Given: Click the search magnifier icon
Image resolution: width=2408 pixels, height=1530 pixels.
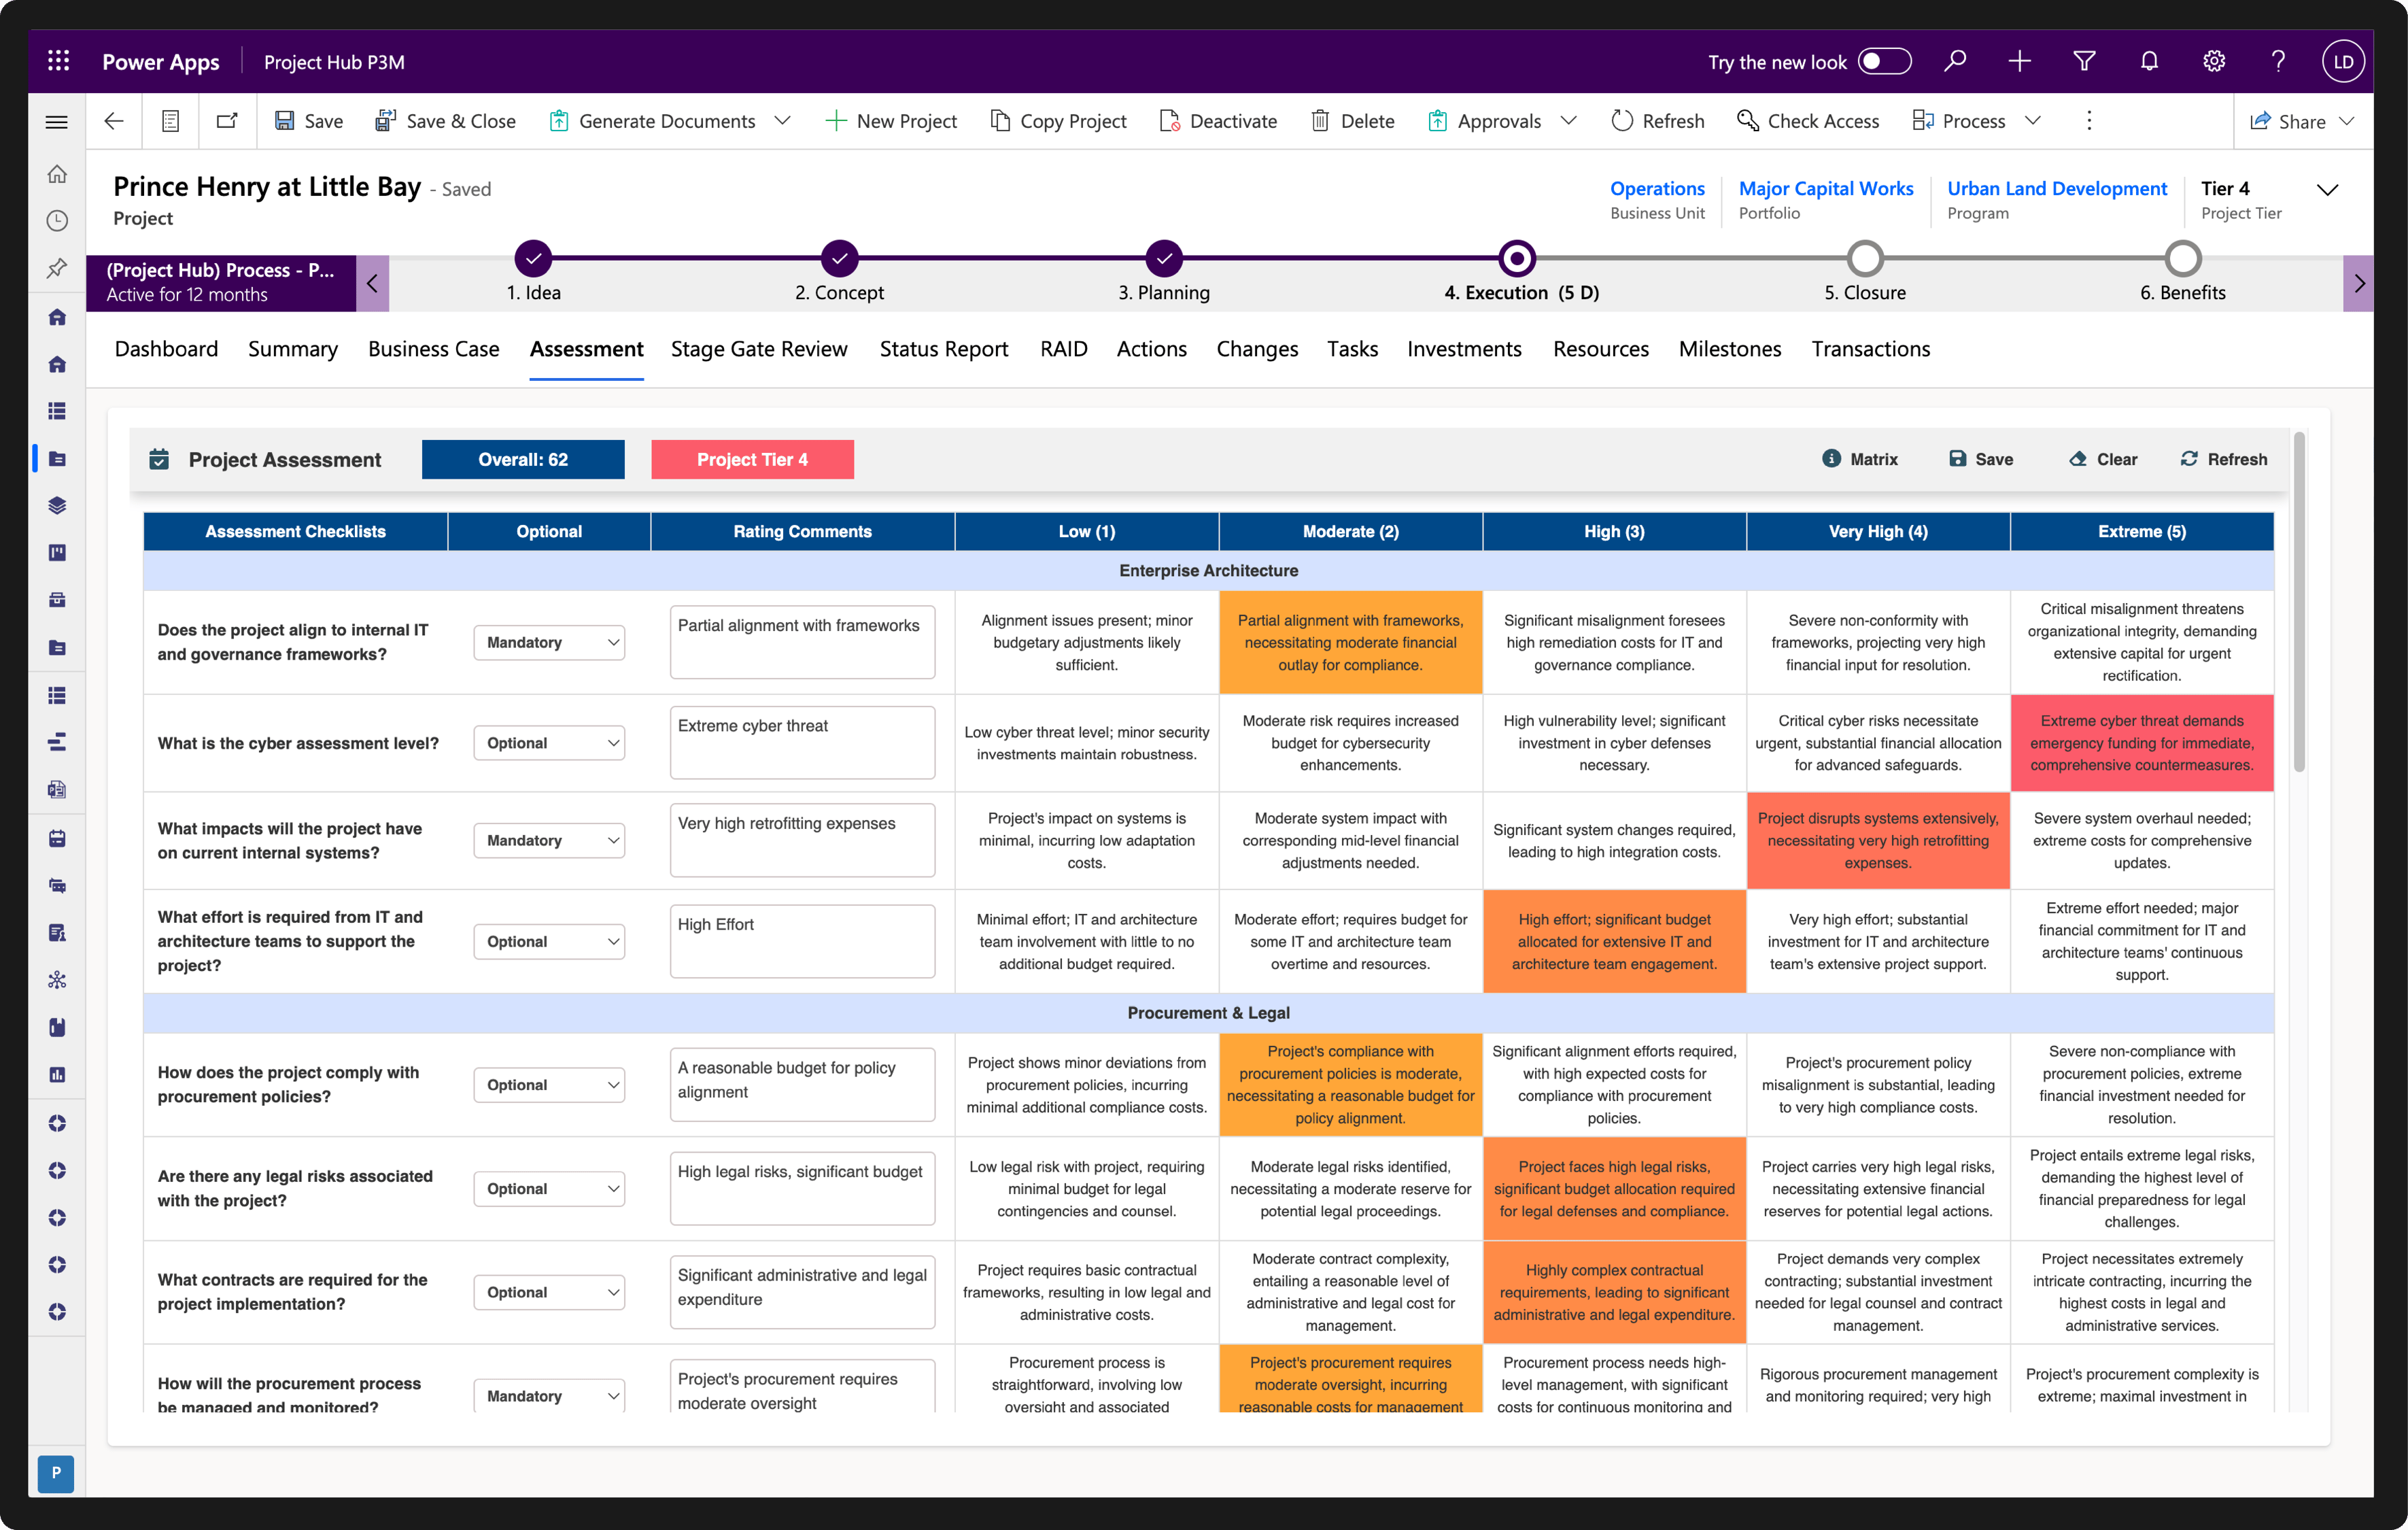Looking at the screenshot, I should coord(1954,61).
